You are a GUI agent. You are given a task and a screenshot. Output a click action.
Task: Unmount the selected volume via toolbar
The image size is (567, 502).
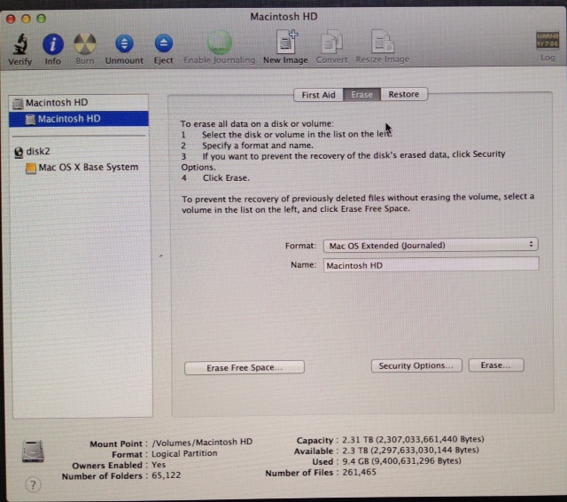pos(124,43)
